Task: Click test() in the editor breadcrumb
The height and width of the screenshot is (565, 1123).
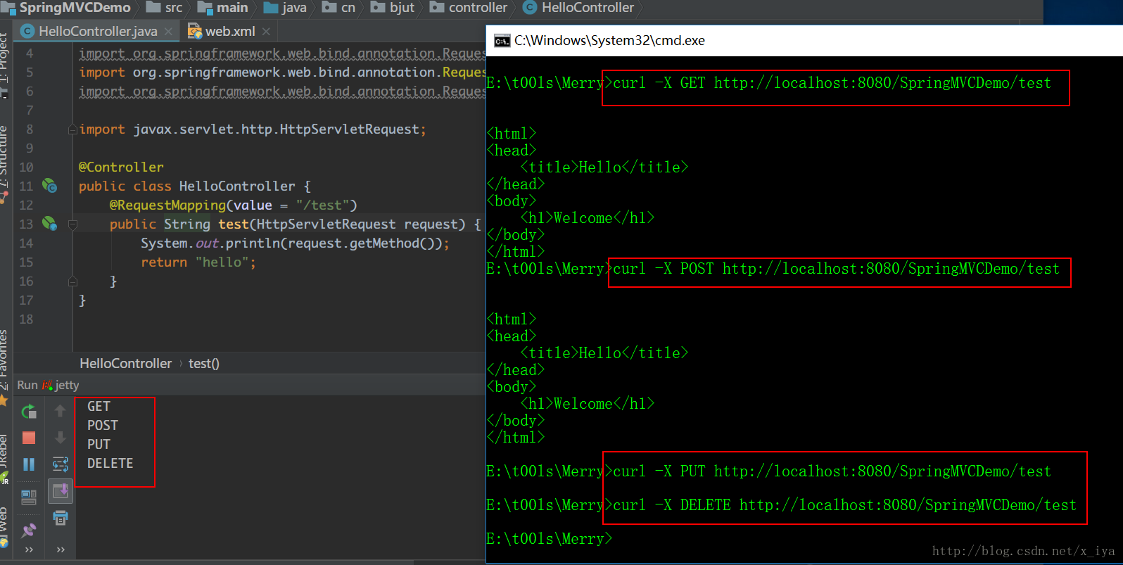Action: (204, 363)
